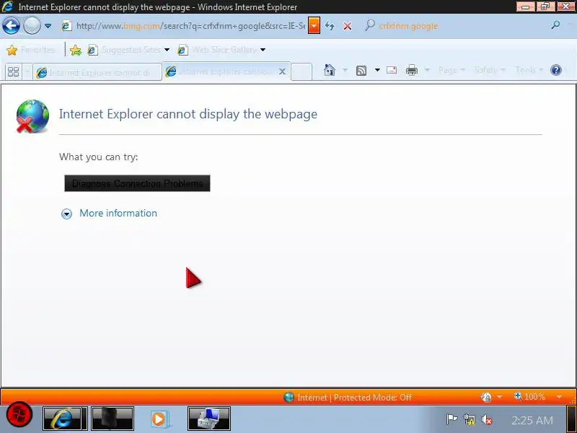Click the Action Center flag tray icon
Screen dimensions: 577x433
(x=452, y=419)
